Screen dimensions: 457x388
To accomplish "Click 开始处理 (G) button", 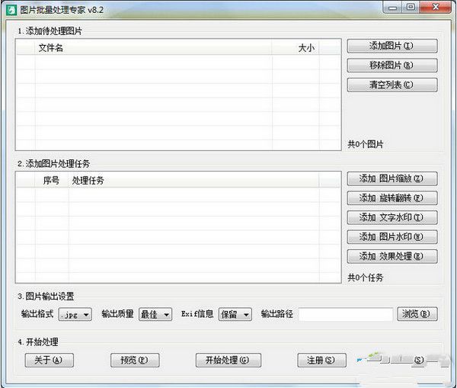I will pyautogui.click(x=228, y=361).
